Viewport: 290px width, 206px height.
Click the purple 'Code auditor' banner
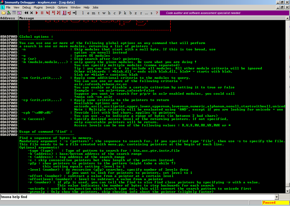[x=225, y=13]
